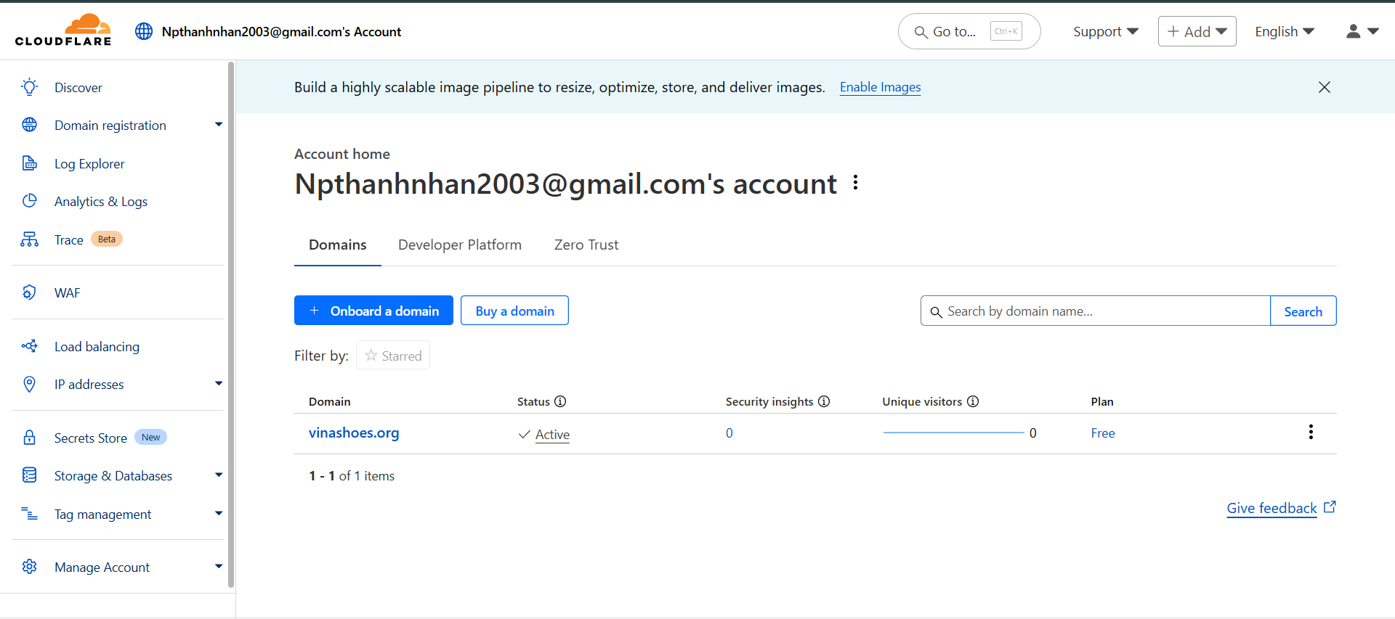Click the Storage & Databases icon
Screen dimensions: 1395x619
point(30,475)
